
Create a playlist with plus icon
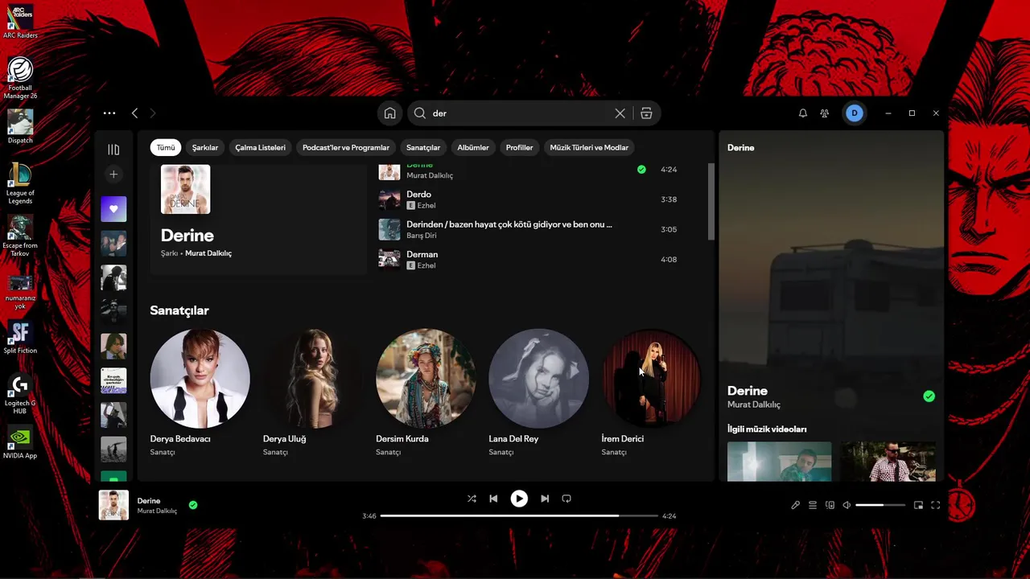(113, 175)
